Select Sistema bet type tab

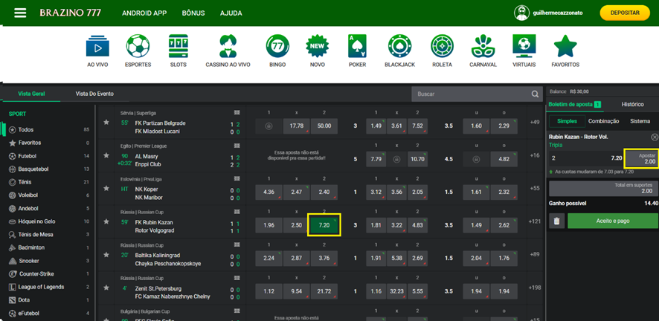[x=639, y=121]
